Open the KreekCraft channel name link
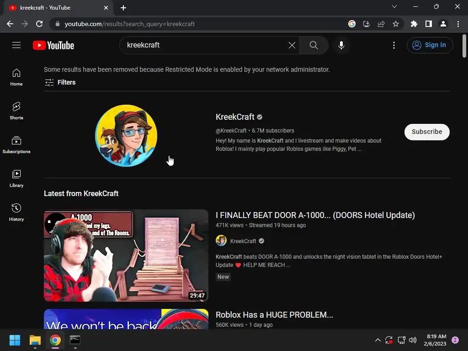 click(x=235, y=117)
